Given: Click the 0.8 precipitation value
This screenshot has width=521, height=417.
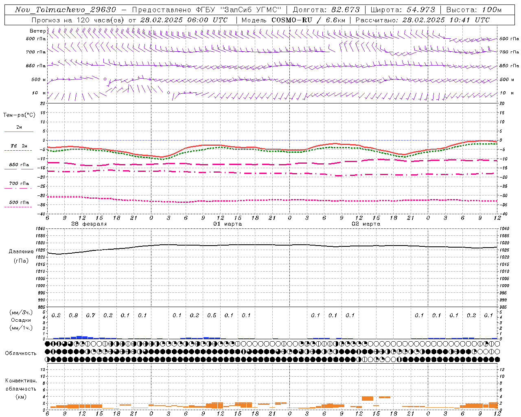Looking at the screenshot, I should coord(73,316).
